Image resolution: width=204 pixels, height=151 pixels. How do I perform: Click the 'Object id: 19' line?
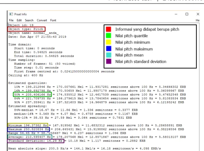click(21, 25)
